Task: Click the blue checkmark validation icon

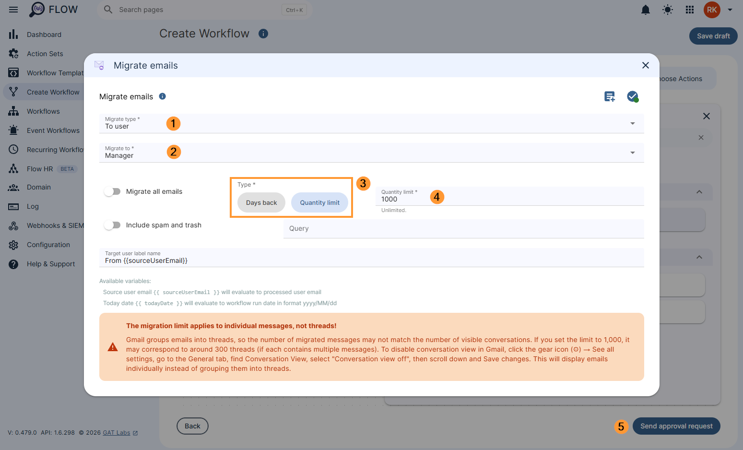Action: pos(633,96)
